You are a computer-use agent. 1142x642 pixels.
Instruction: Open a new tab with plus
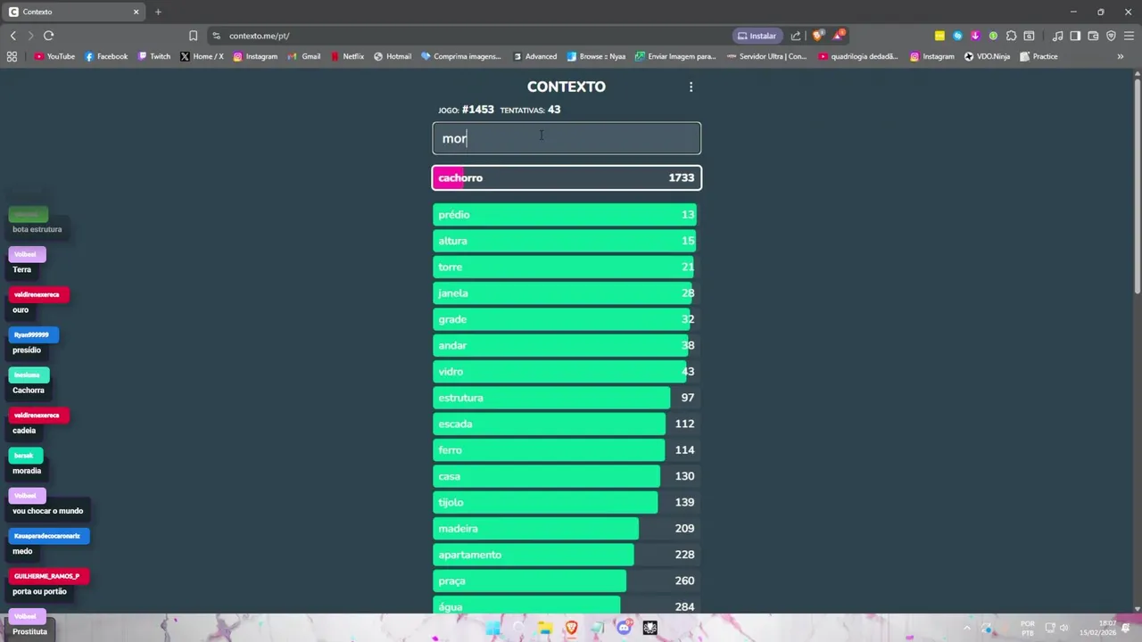[158, 12]
